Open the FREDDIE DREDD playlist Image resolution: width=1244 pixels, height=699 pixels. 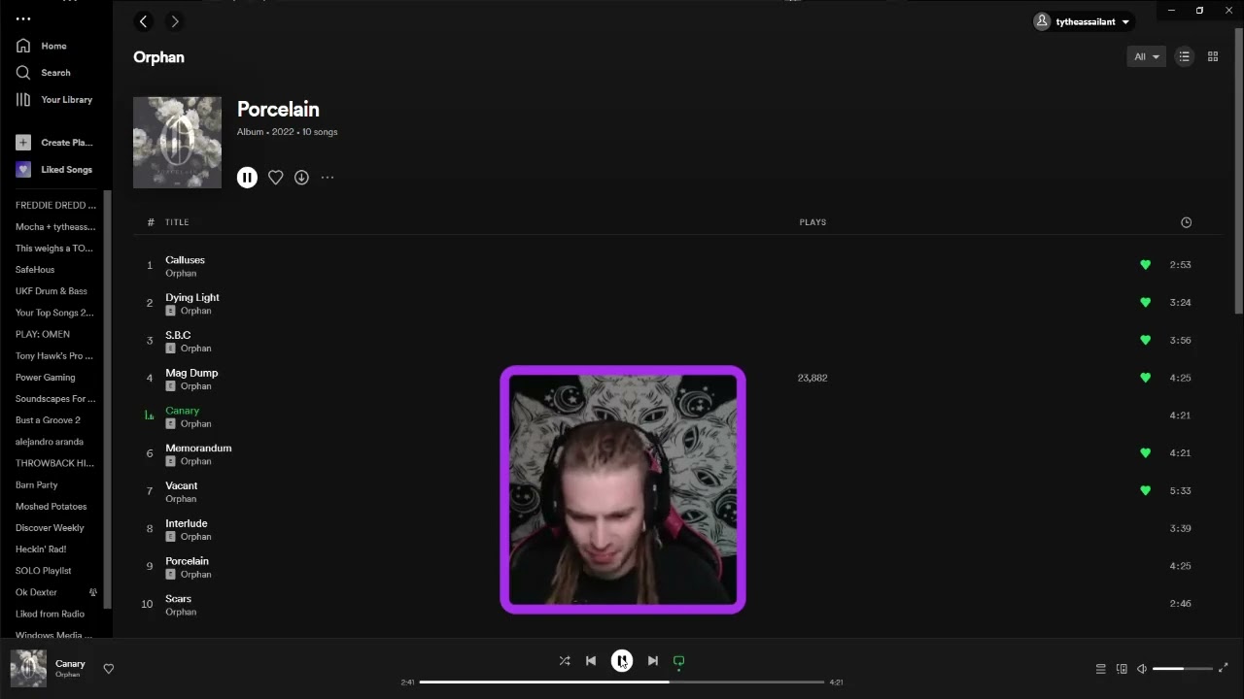[x=55, y=206]
